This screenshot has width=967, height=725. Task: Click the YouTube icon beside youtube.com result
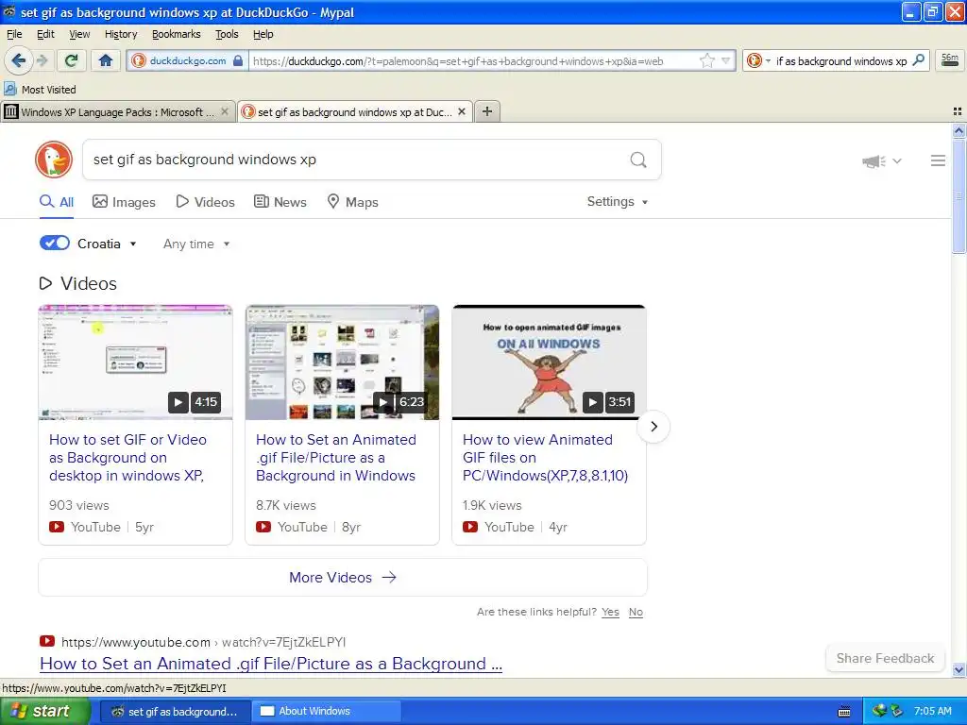click(x=47, y=641)
